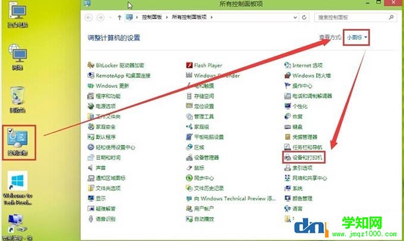The image size is (404, 241).
Task: Select the 所有控制面板项 breadcrumb segment
Action: pyautogui.click(x=189, y=17)
